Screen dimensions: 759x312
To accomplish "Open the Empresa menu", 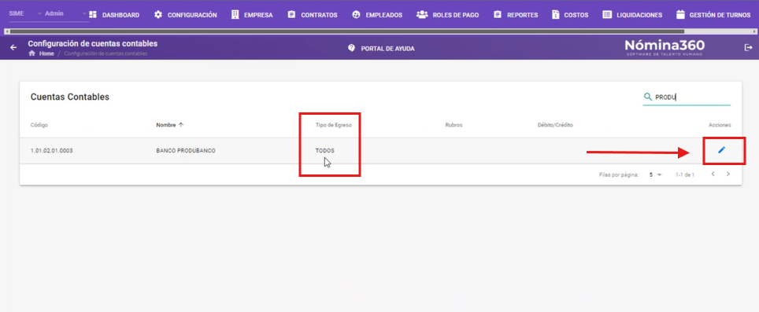I will pos(252,15).
